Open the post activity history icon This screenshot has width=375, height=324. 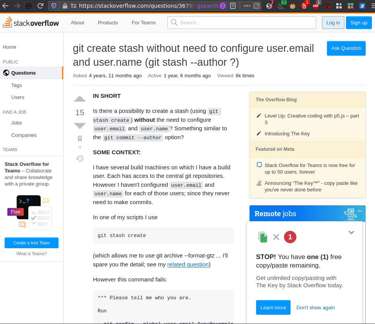(80, 159)
